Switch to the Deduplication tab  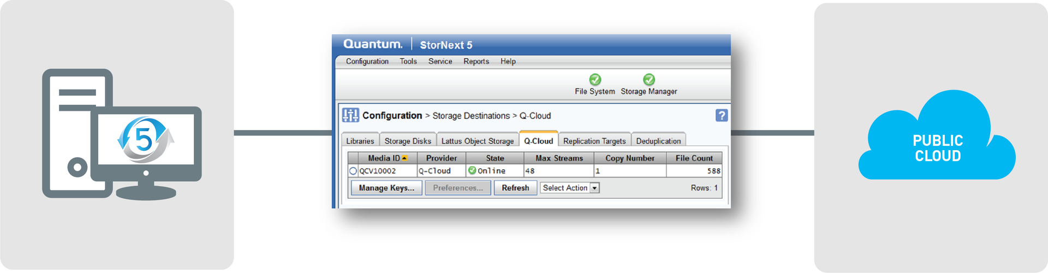(658, 140)
